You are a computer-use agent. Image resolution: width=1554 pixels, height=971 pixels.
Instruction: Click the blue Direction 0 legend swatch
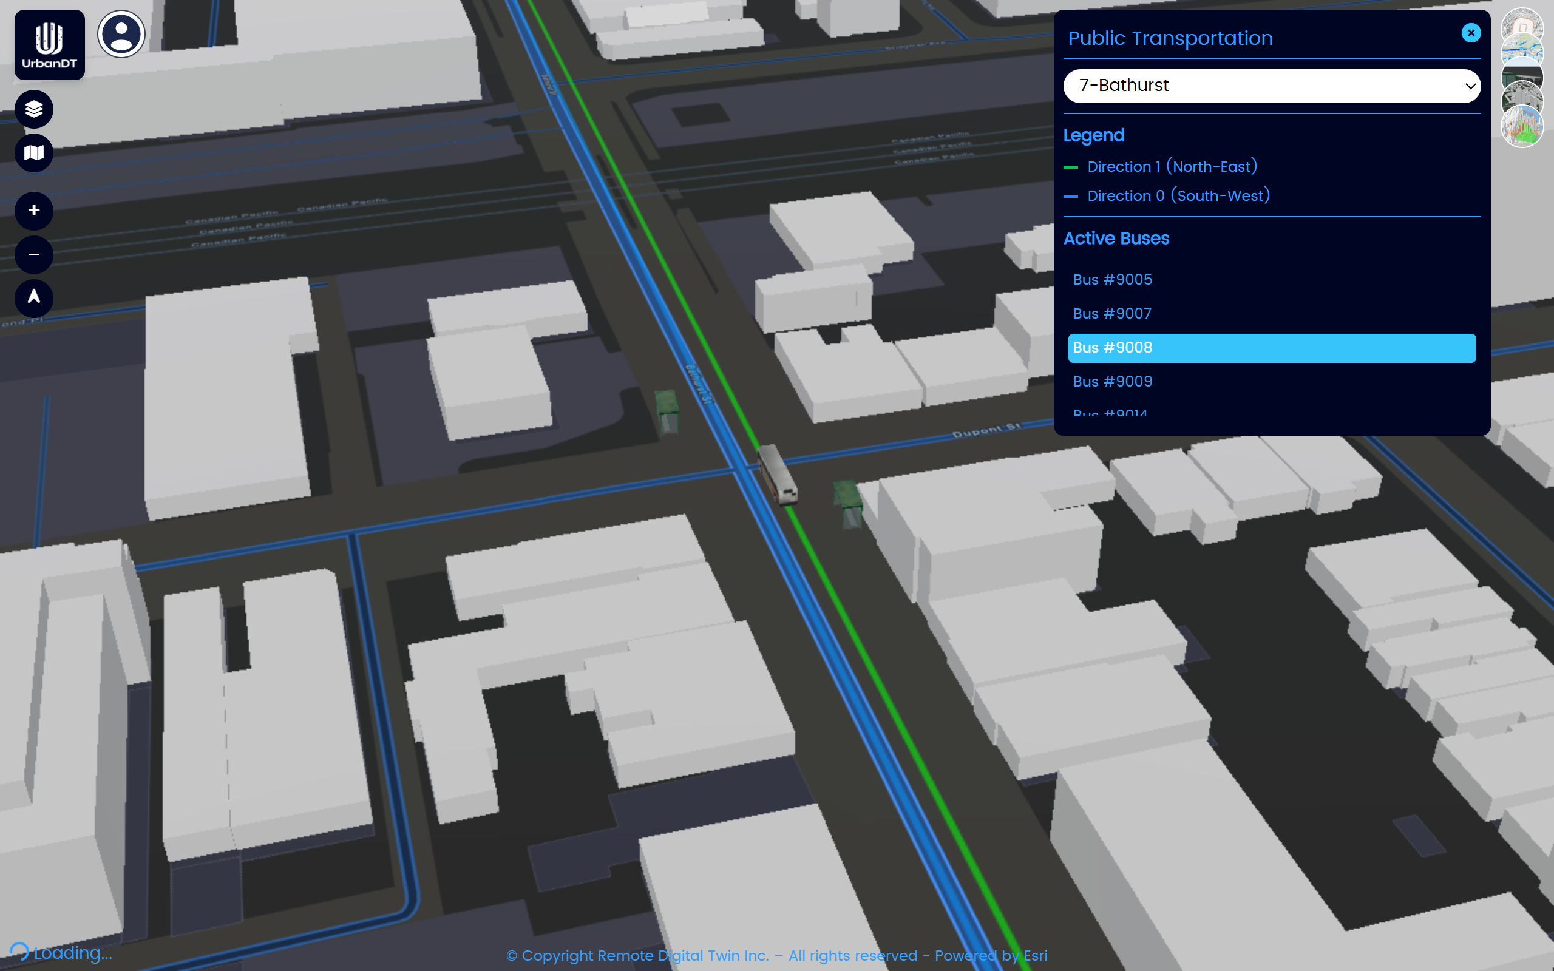[1070, 197]
